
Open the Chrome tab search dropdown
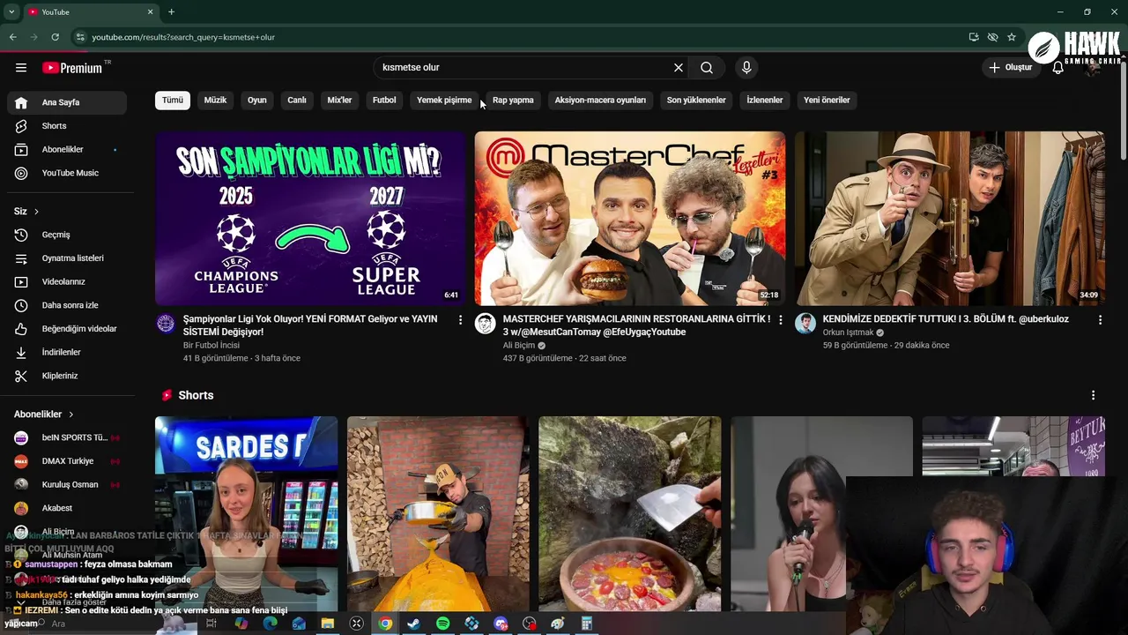click(11, 11)
